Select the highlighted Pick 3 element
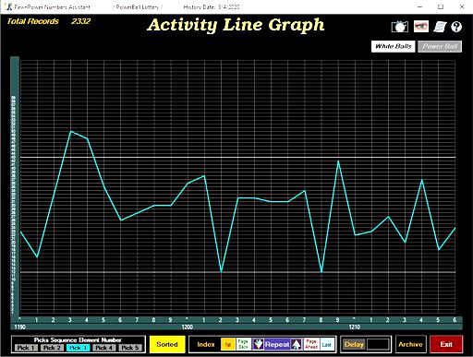 click(x=79, y=348)
